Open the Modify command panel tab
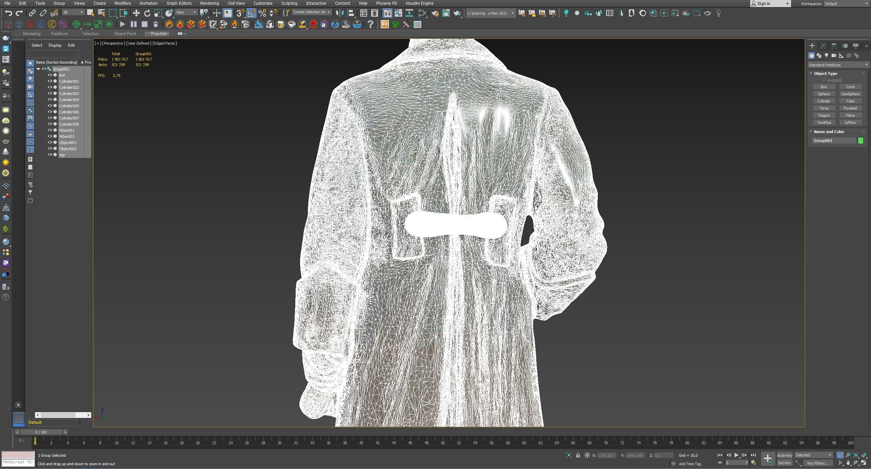Image resolution: width=871 pixels, height=469 pixels. pyautogui.click(x=823, y=46)
